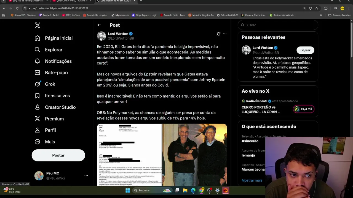Click Lord Wotton's avatar in Pessoas relevantes
The image size is (353, 198).
coord(246,50)
